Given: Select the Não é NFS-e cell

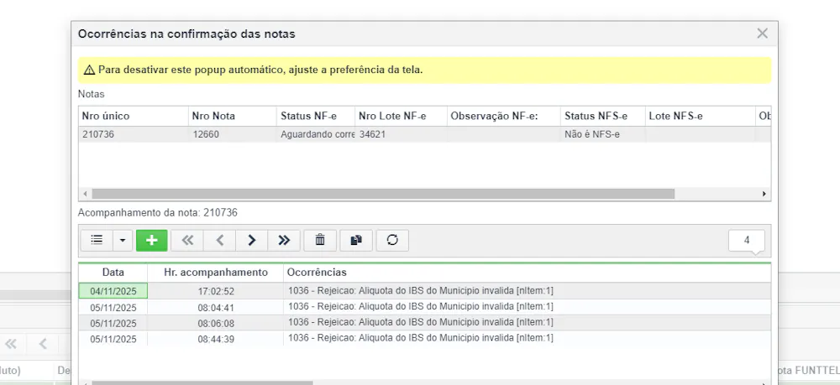Looking at the screenshot, I should (602, 135).
